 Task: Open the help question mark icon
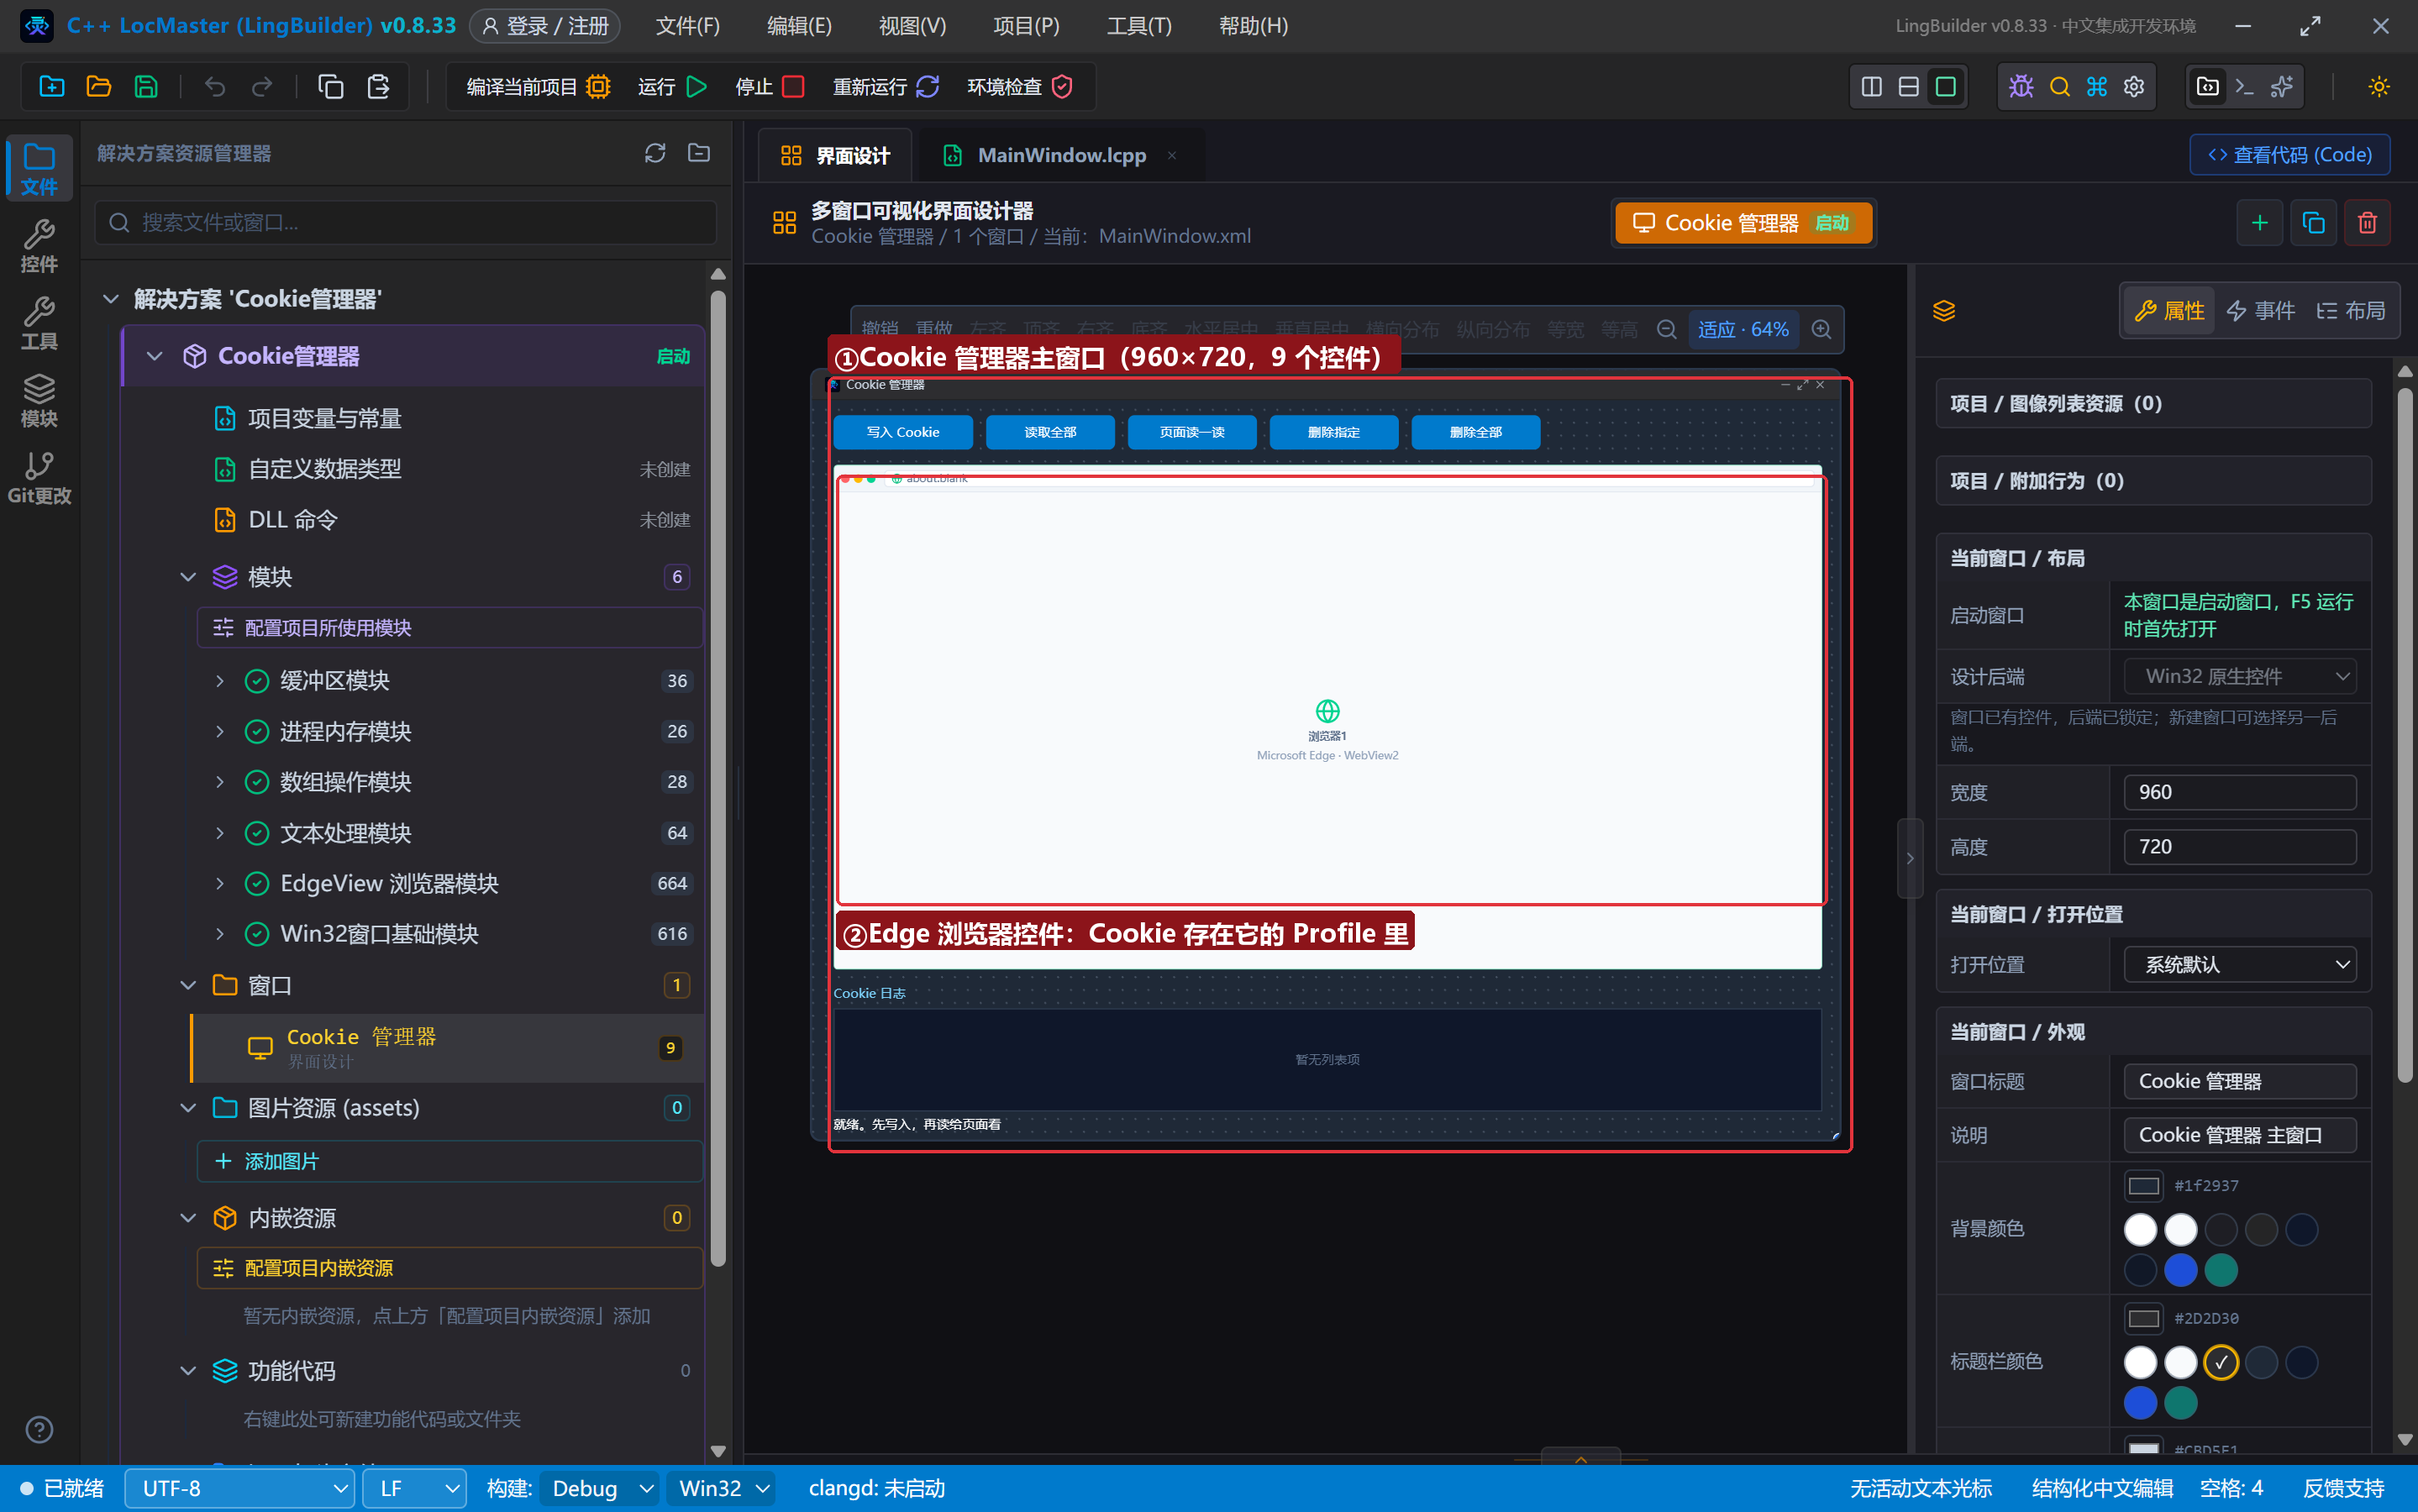pyautogui.click(x=39, y=1429)
